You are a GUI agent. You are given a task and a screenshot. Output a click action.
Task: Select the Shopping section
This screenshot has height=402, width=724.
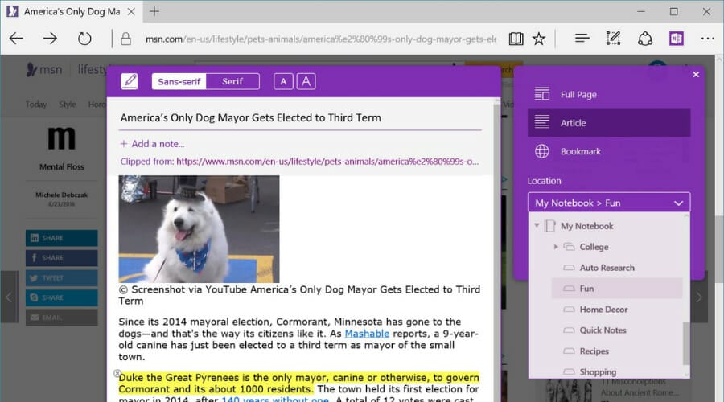tap(617, 371)
